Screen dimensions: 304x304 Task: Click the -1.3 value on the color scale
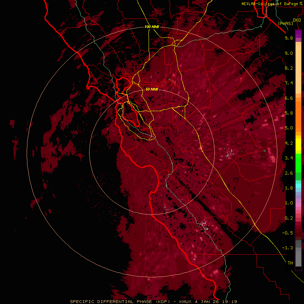coord(287,248)
